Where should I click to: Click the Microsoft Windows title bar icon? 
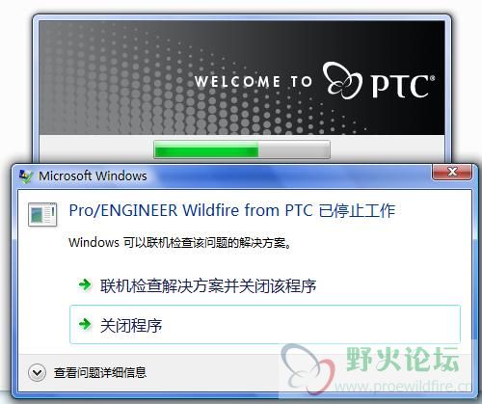pyautogui.click(x=26, y=176)
